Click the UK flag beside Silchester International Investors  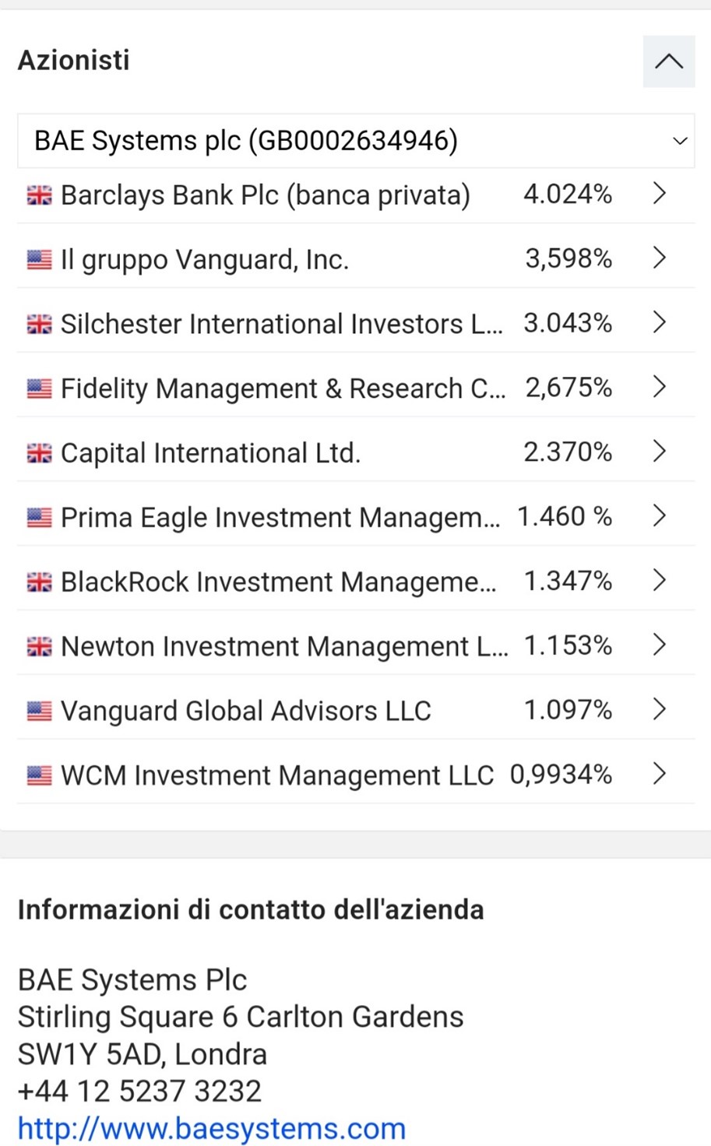[x=39, y=324]
